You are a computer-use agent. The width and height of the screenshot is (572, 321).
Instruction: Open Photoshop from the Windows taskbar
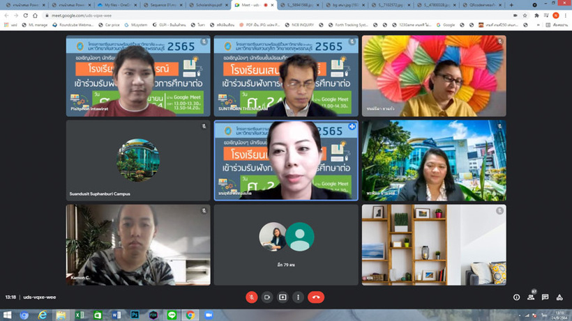click(x=135, y=315)
